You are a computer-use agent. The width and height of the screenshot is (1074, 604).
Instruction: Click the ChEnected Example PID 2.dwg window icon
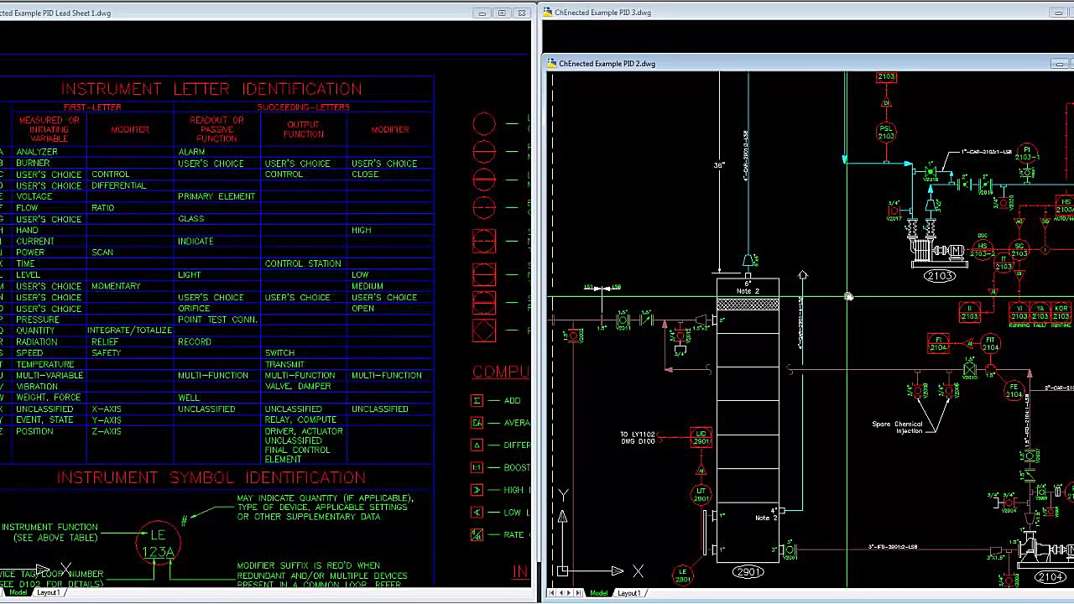click(x=551, y=64)
